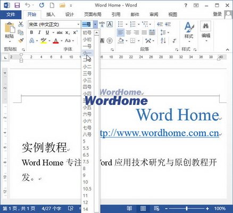The height and width of the screenshot is (213, 233).
Task: Collapse the font size dropdown arrow
Action: (95, 24)
